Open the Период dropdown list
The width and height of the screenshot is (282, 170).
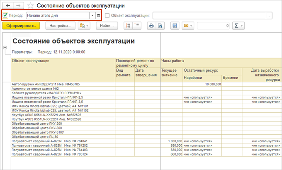[x=92, y=15]
